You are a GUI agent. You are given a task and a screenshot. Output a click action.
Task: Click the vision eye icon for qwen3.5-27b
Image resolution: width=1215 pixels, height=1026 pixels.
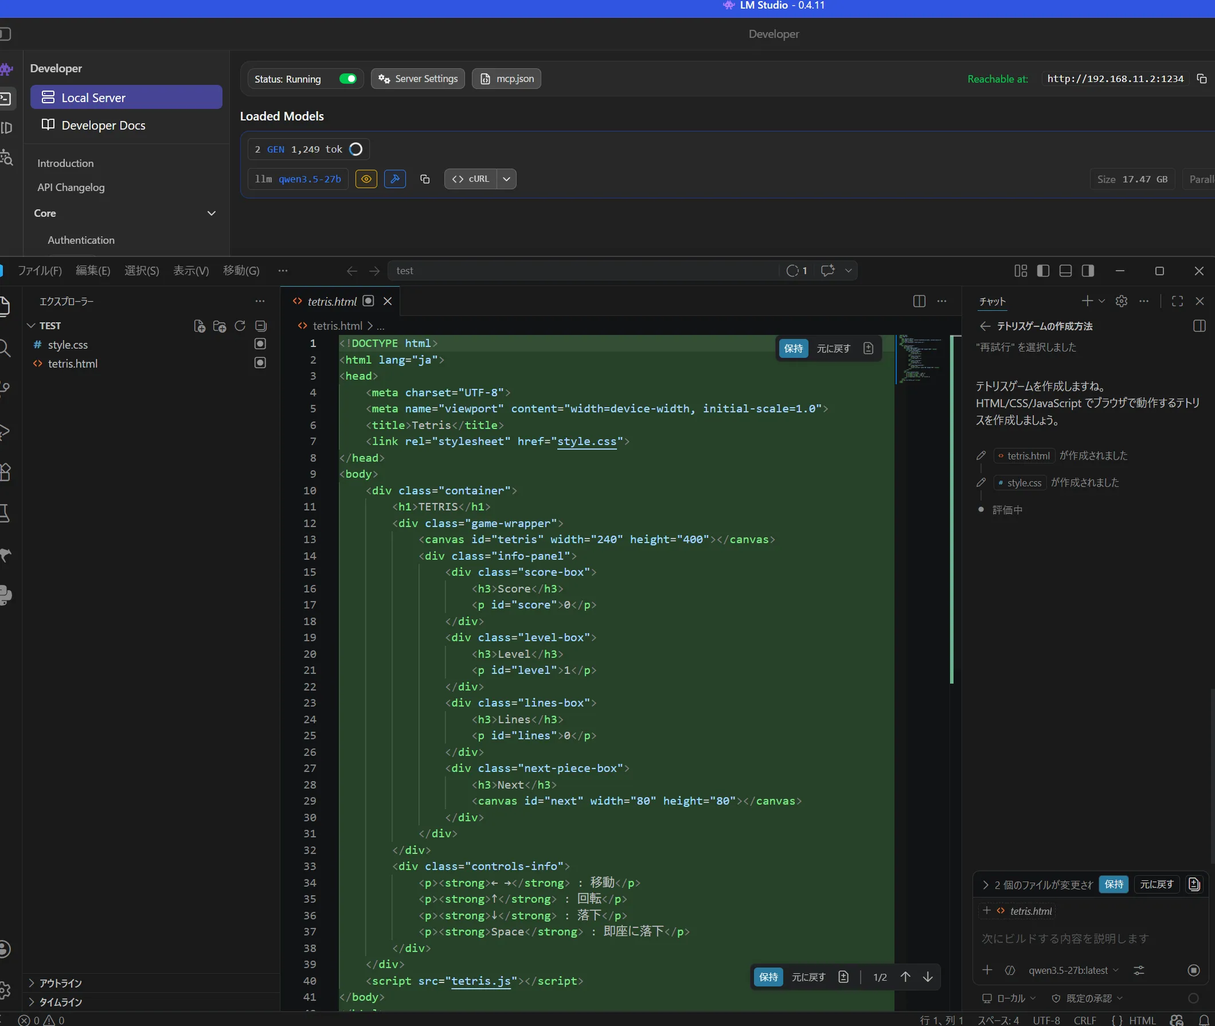366,179
